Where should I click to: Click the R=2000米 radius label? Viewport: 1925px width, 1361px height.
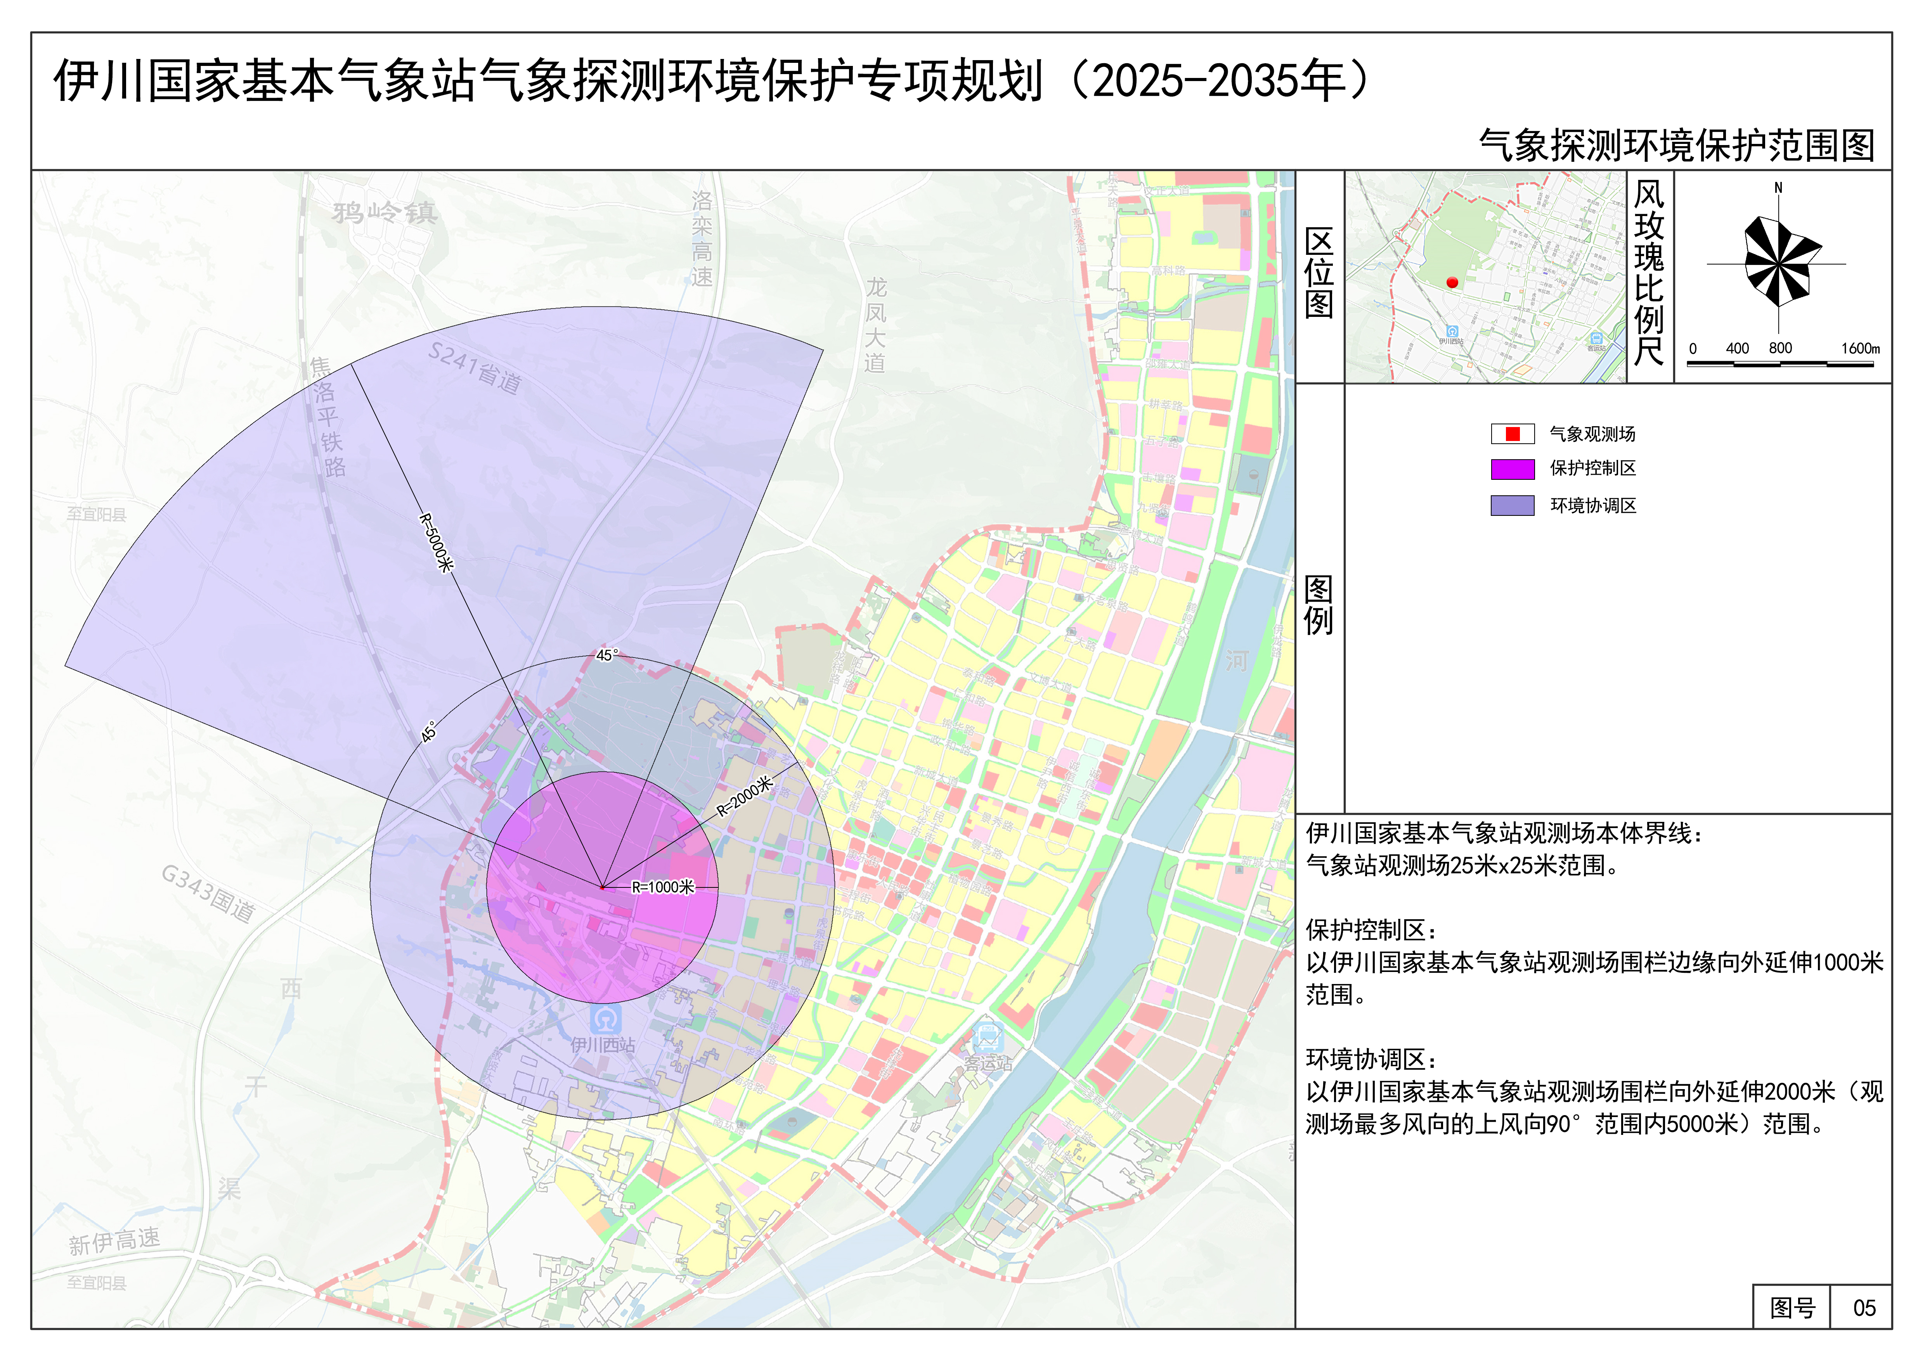coord(744,796)
